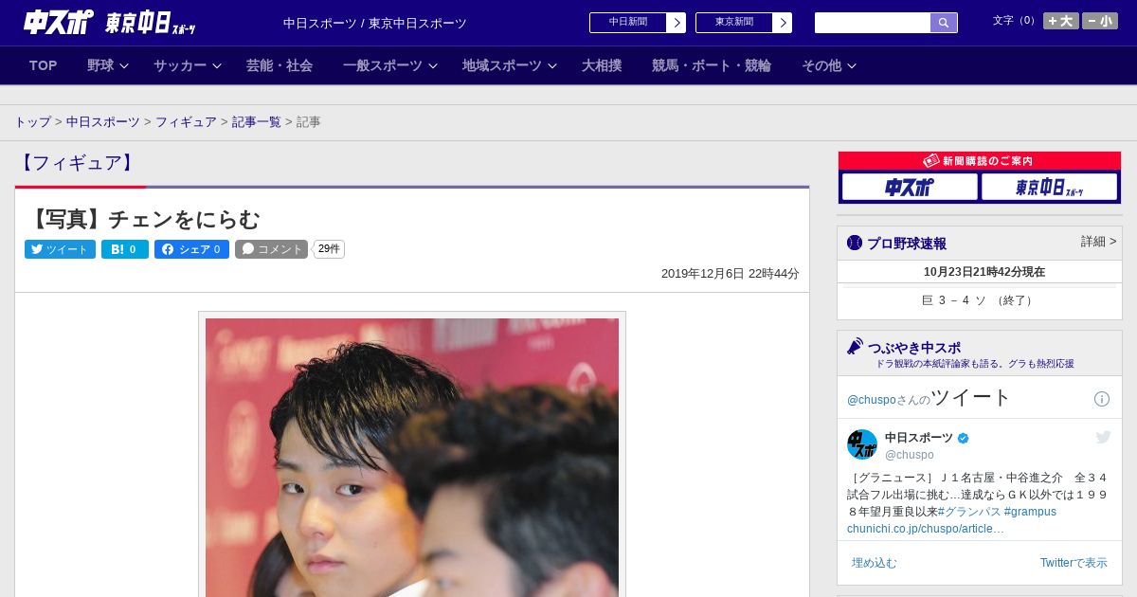Viewport: 1137px width, 597px height.
Task: Click the プロ野球速報 heading
Action: (907, 244)
